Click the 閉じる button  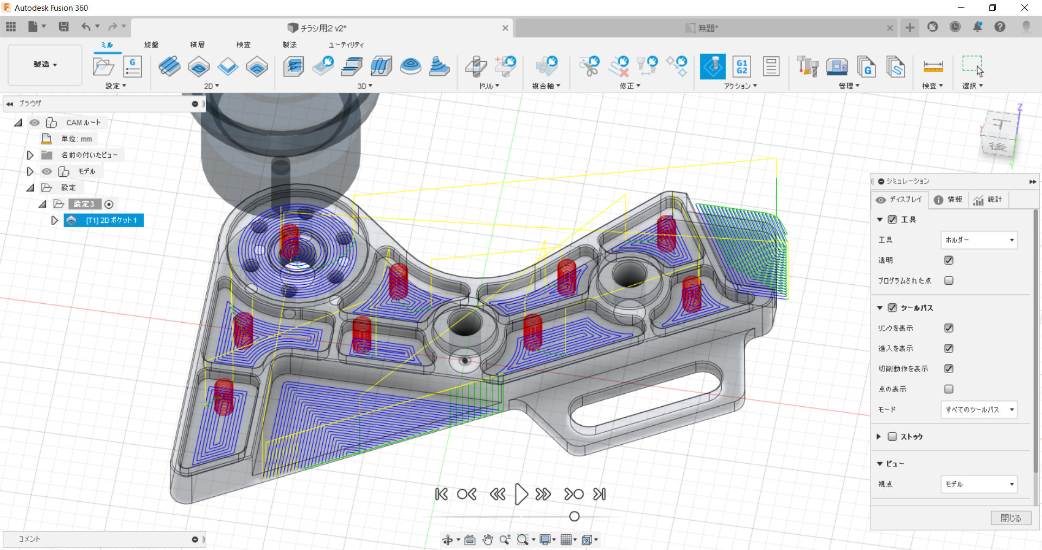point(1011,518)
